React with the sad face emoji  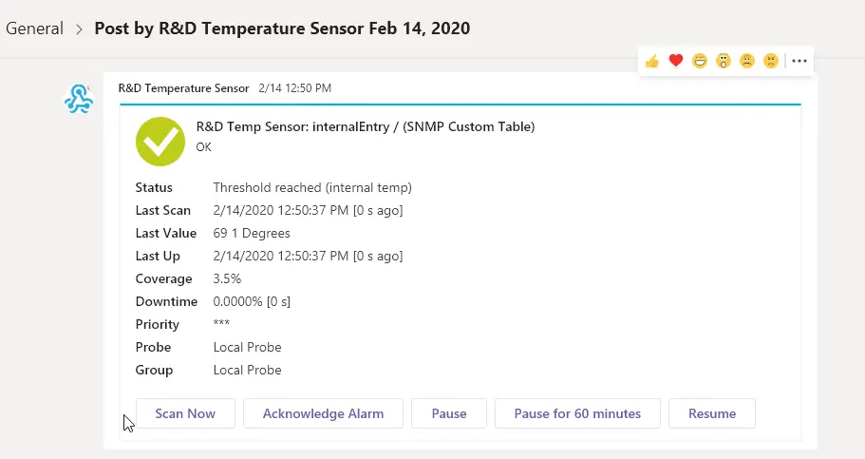point(747,61)
